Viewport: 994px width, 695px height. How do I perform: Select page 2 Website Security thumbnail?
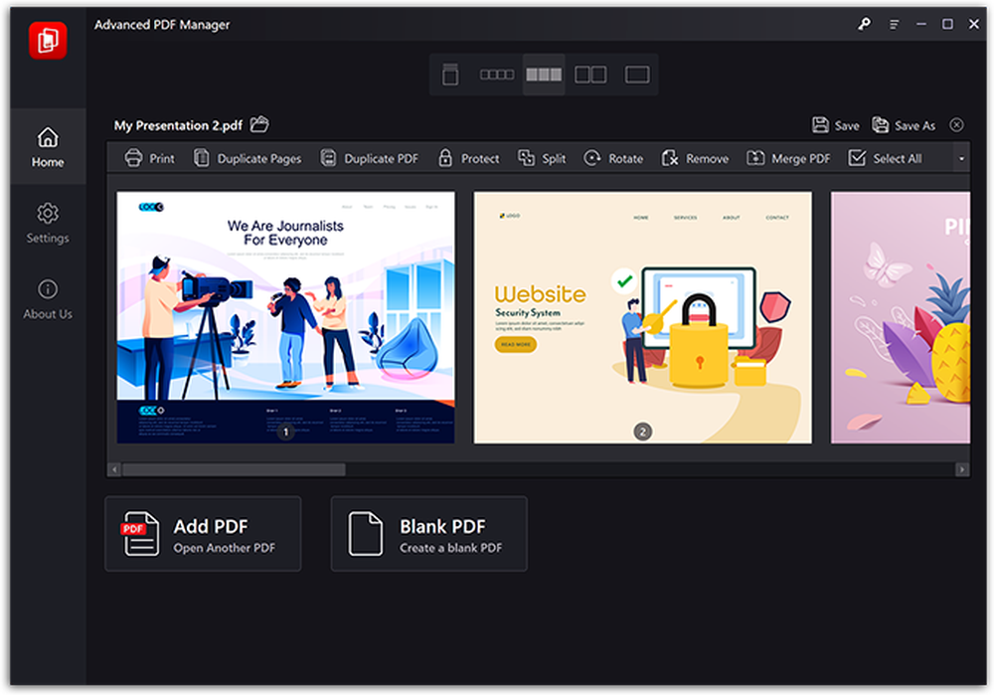pyautogui.click(x=642, y=318)
